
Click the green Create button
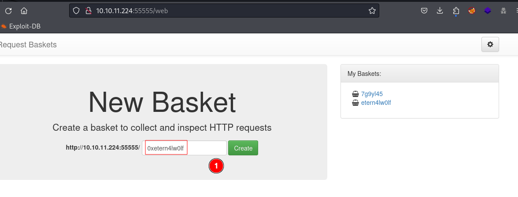(243, 148)
